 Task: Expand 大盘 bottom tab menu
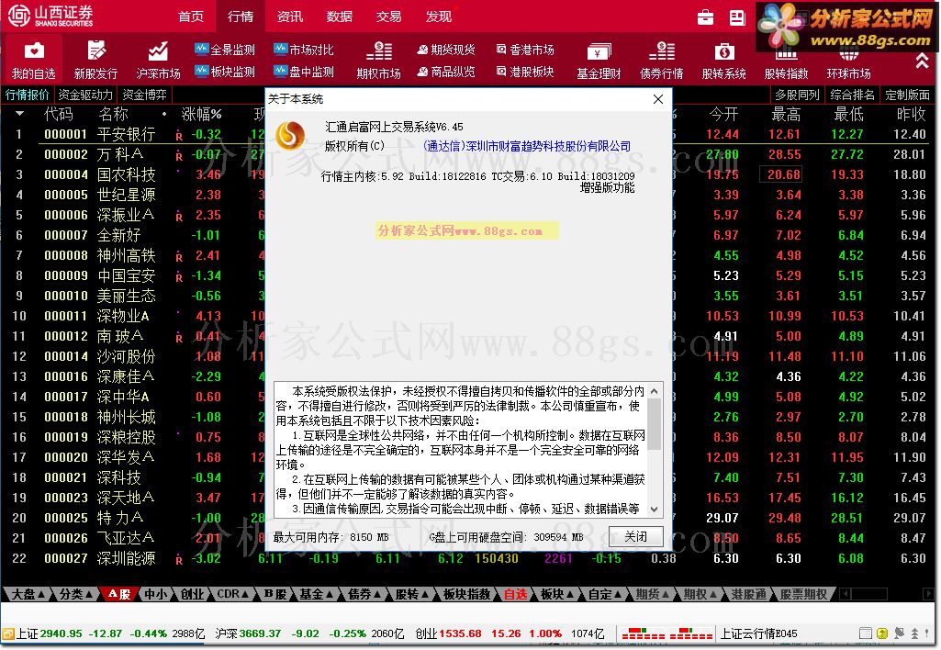(28, 594)
